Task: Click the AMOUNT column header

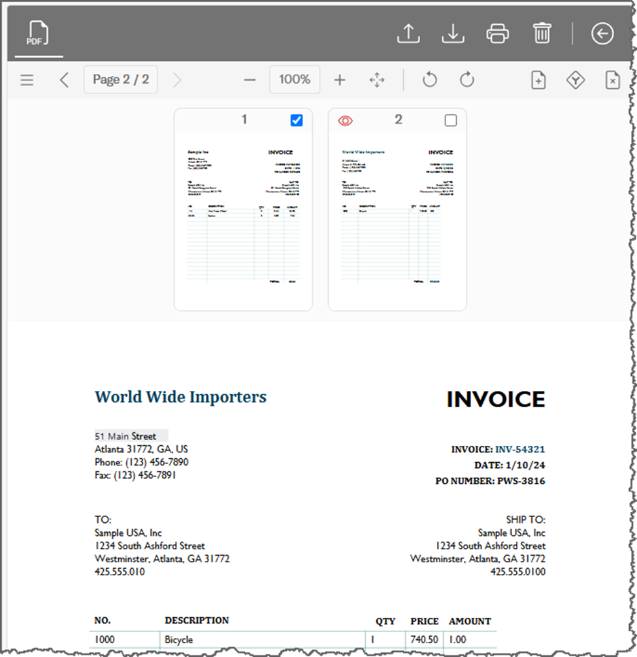Action: click(470, 621)
